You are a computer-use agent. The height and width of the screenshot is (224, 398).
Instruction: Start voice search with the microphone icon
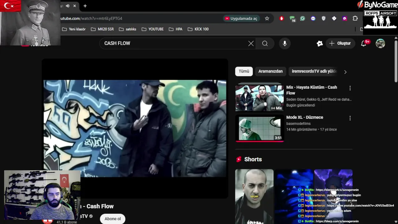coord(285,43)
